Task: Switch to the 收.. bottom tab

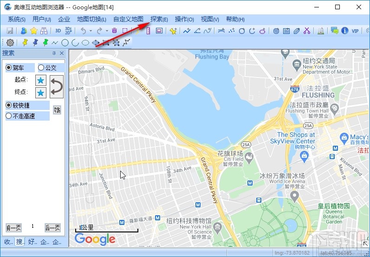Action: [8, 242]
